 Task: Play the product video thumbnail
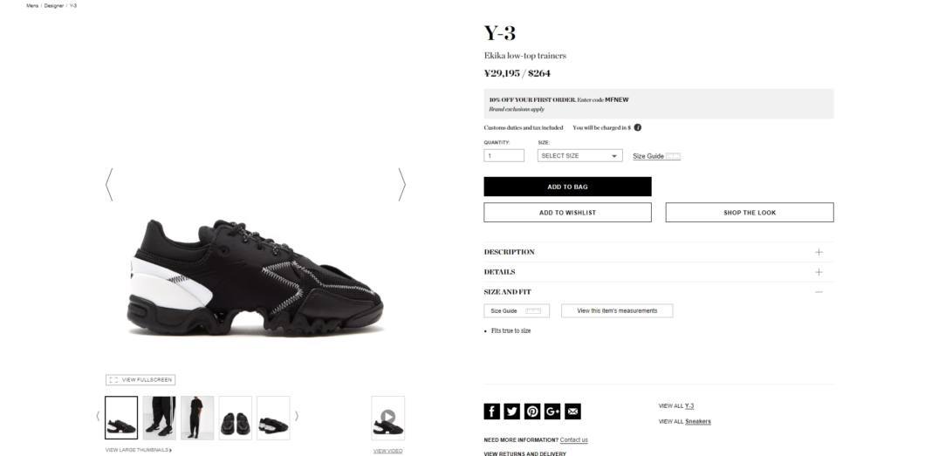(387, 418)
